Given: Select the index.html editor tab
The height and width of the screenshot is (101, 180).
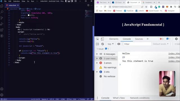Looking at the screenshot, I should point(12,5).
